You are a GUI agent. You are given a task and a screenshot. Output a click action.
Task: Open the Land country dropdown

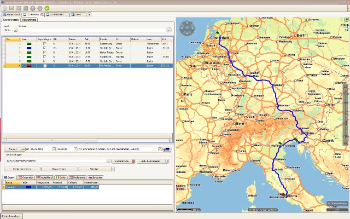tap(16, 30)
